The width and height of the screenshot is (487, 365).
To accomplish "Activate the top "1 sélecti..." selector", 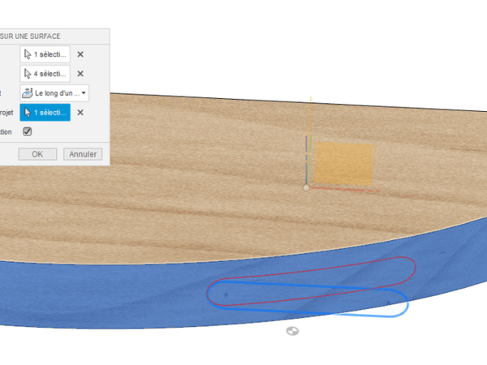I will (x=45, y=54).
